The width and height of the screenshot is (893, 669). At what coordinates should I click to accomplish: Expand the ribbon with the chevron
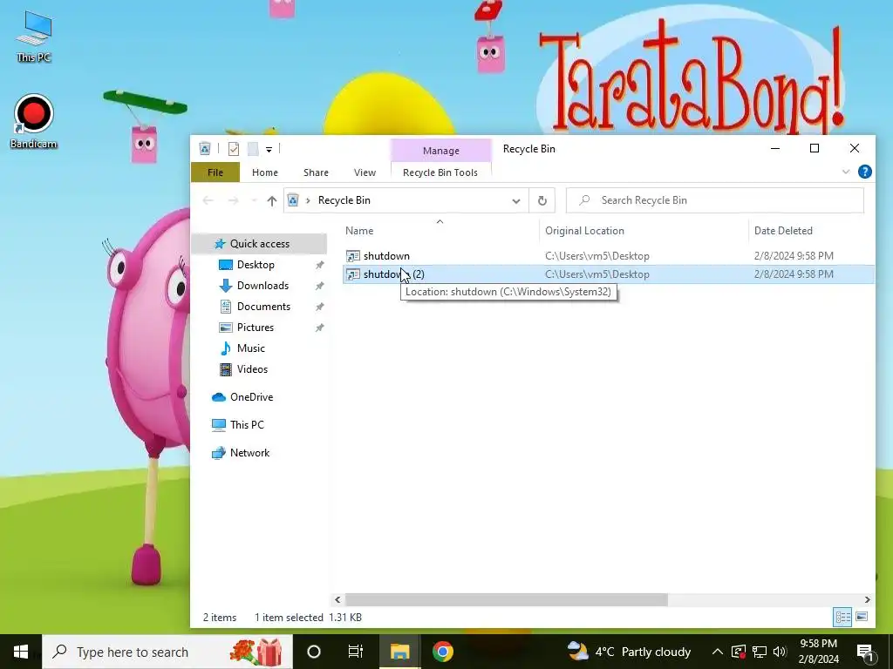pos(846,172)
